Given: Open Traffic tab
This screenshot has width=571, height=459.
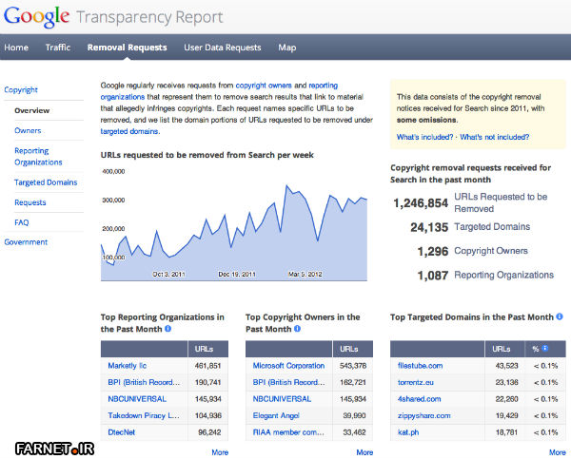Looking at the screenshot, I should pyautogui.click(x=58, y=48).
